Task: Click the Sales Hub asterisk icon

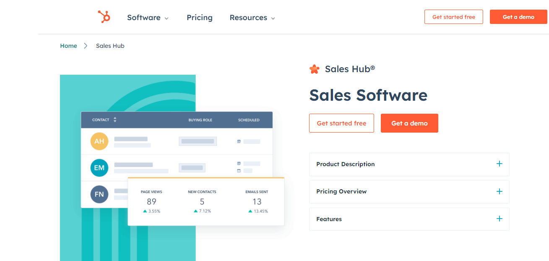Action: (x=314, y=69)
